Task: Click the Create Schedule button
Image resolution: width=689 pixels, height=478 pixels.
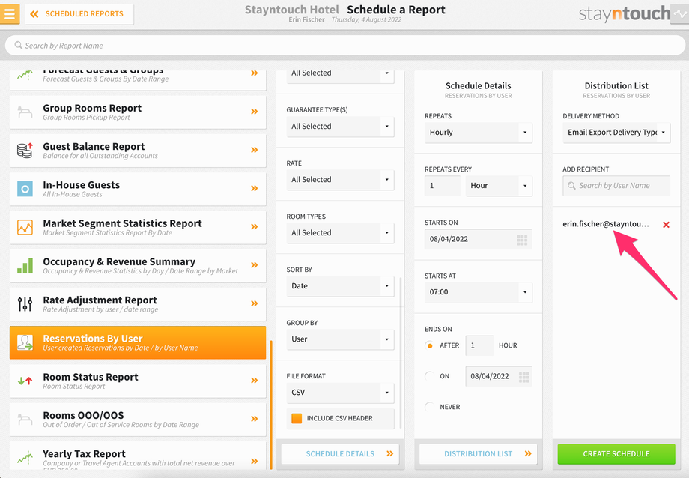Action: pos(616,454)
